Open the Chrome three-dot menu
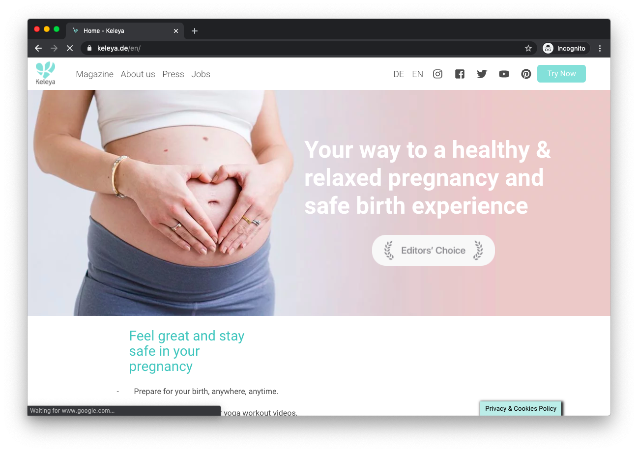Image resolution: width=638 pixels, height=452 pixels. click(600, 48)
